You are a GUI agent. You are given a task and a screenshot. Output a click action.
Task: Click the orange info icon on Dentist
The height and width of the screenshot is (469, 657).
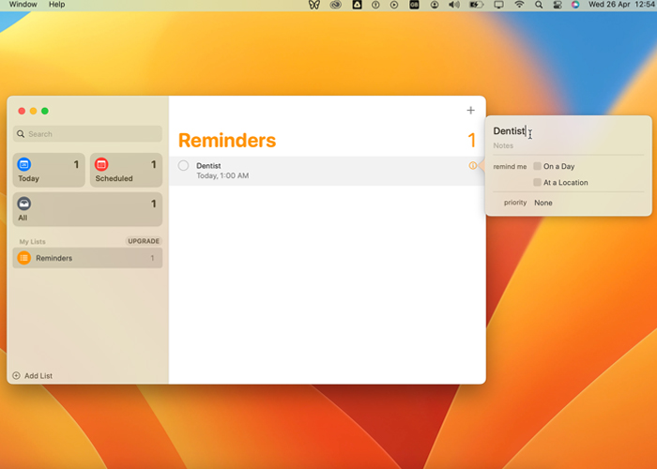pos(473,165)
